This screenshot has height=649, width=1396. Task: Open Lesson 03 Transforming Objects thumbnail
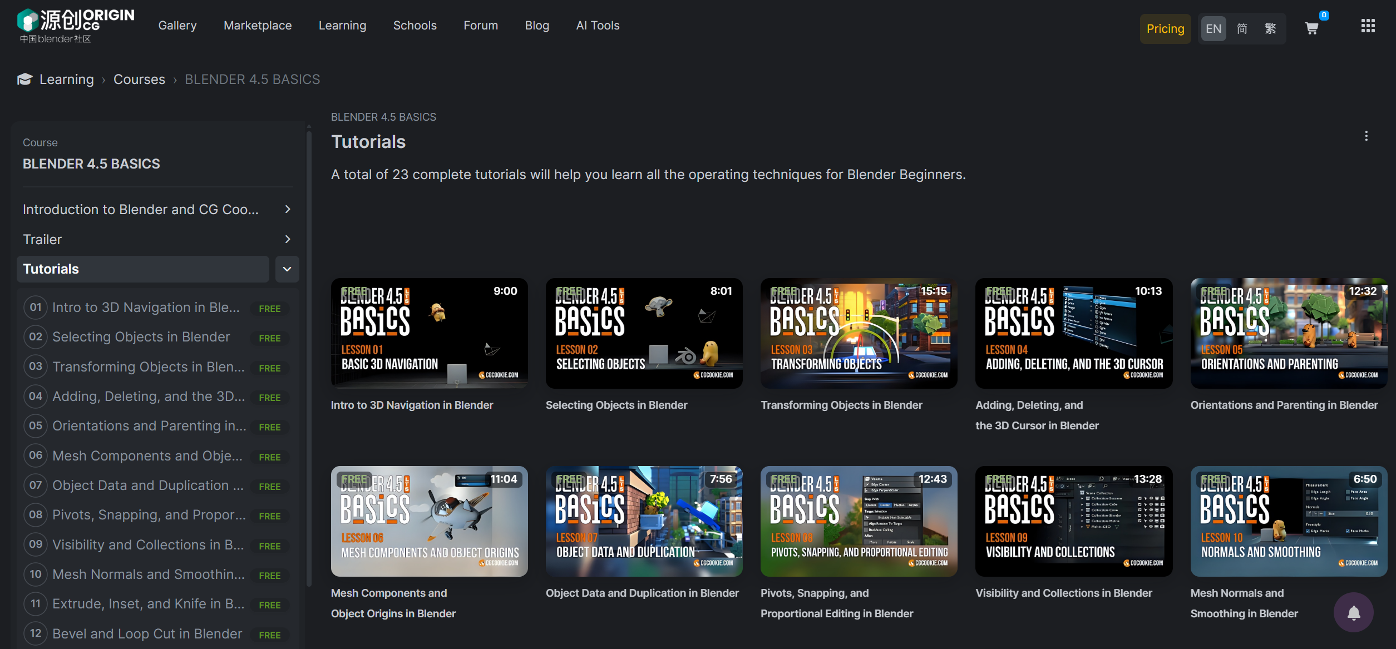coord(859,333)
